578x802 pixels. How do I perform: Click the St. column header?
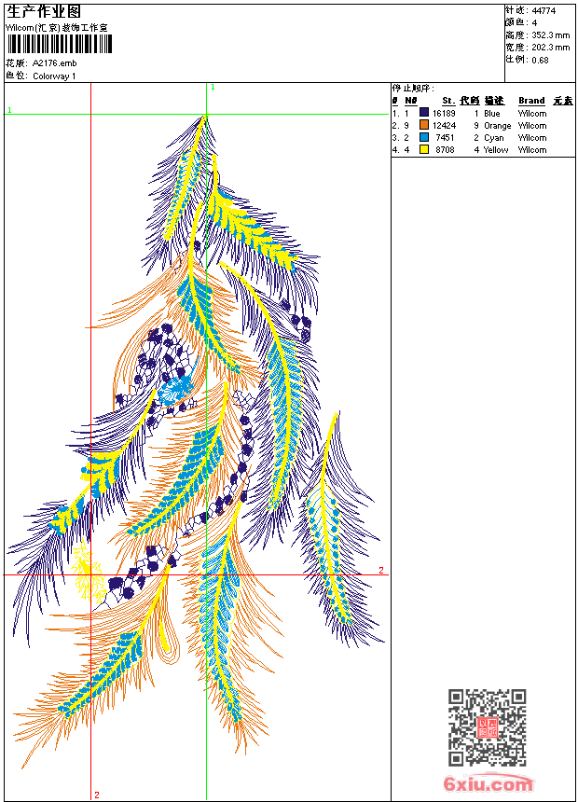click(448, 101)
